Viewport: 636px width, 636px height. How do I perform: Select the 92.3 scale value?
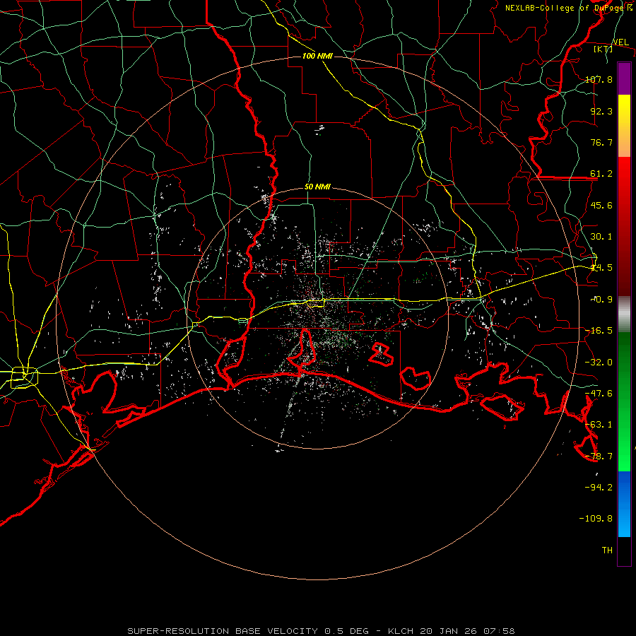[601, 111]
